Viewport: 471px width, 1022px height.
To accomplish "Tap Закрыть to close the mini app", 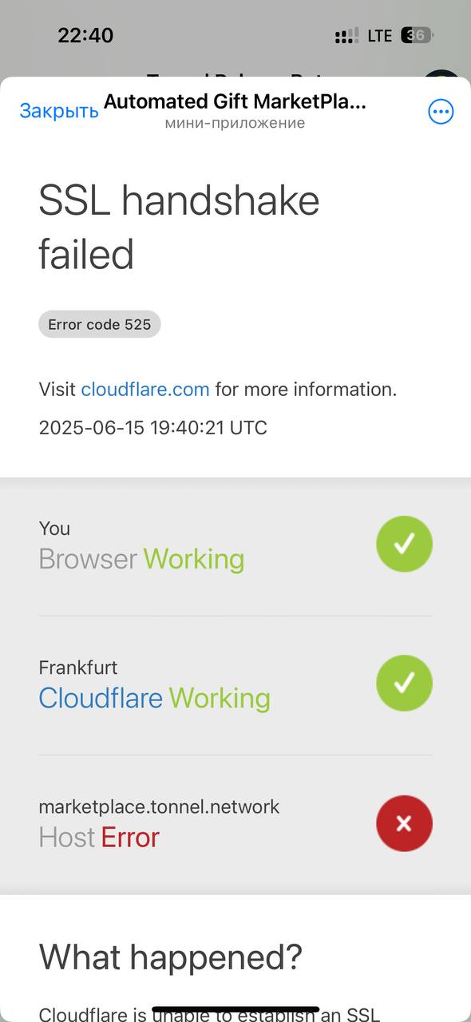I will click(59, 111).
